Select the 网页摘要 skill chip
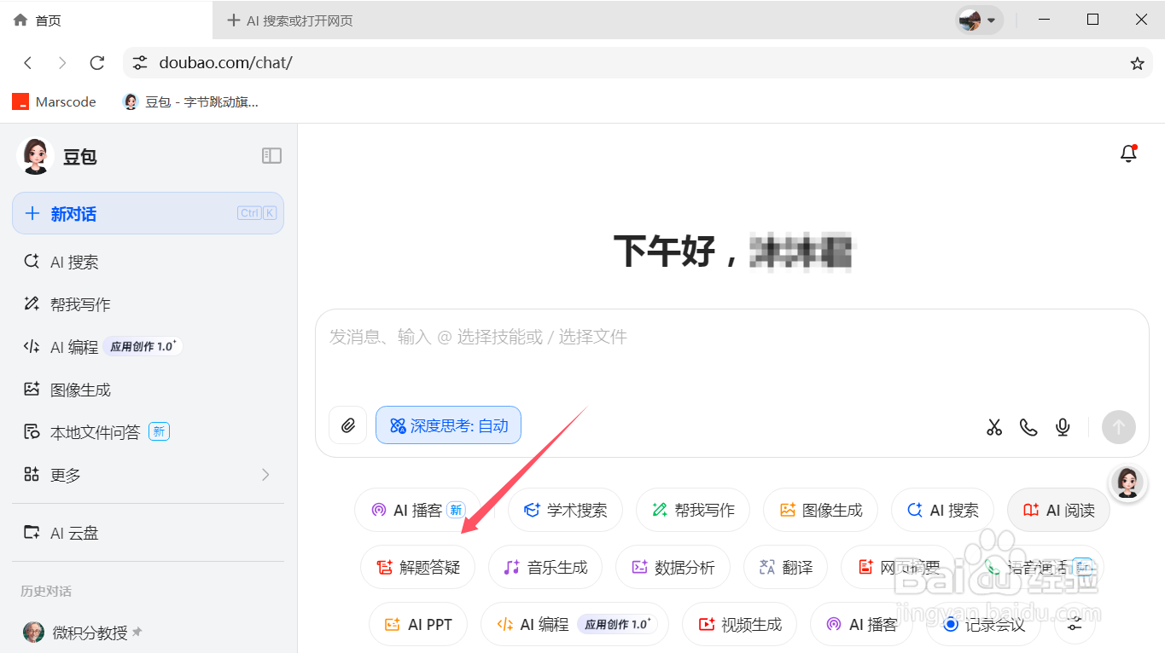Screen dimensions: 1165x653 tap(897, 567)
